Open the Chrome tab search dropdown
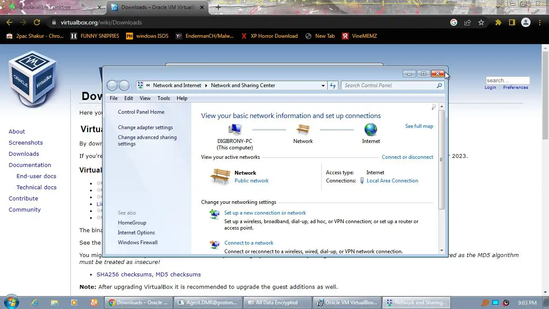The width and height of the screenshot is (549, 309). pos(498,7)
